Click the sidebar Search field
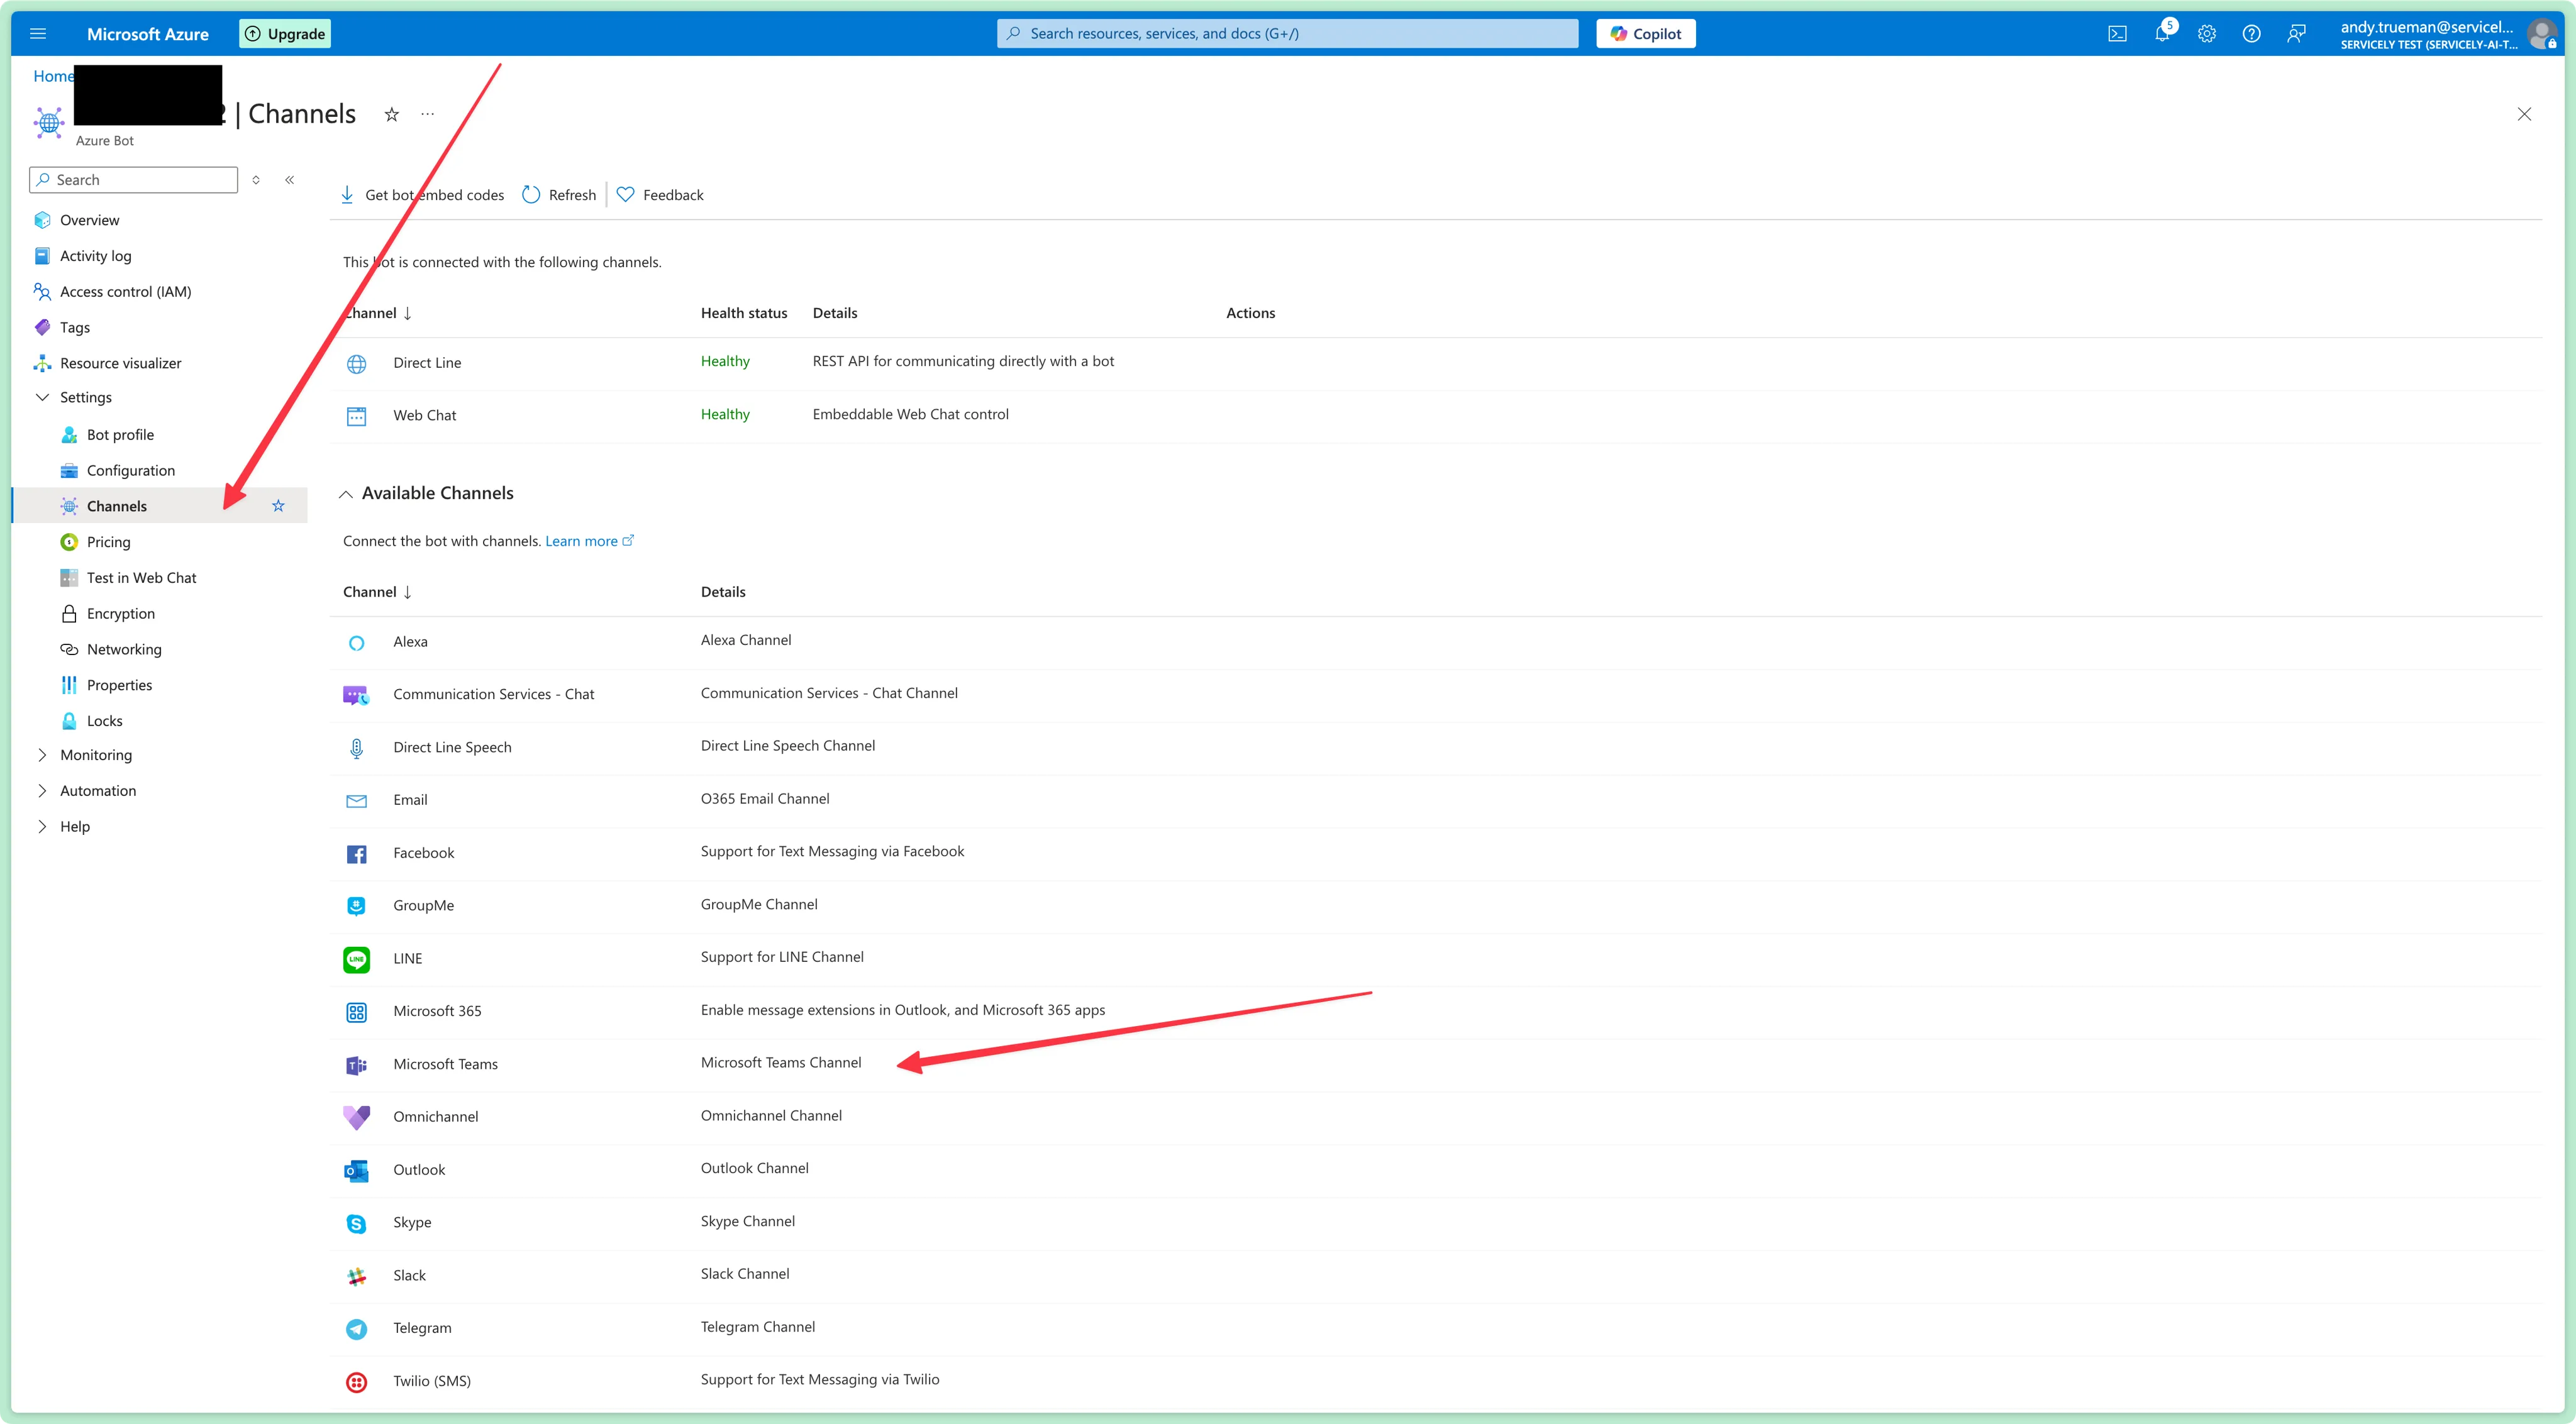The height and width of the screenshot is (1424, 2576). pos(134,180)
